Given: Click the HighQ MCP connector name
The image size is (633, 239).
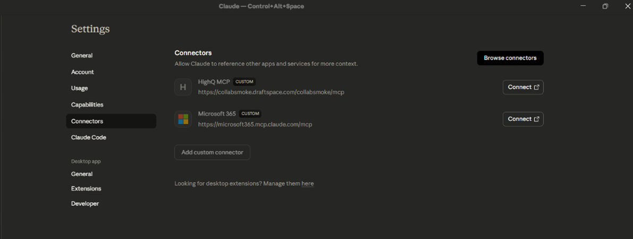Looking at the screenshot, I should (214, 82).
